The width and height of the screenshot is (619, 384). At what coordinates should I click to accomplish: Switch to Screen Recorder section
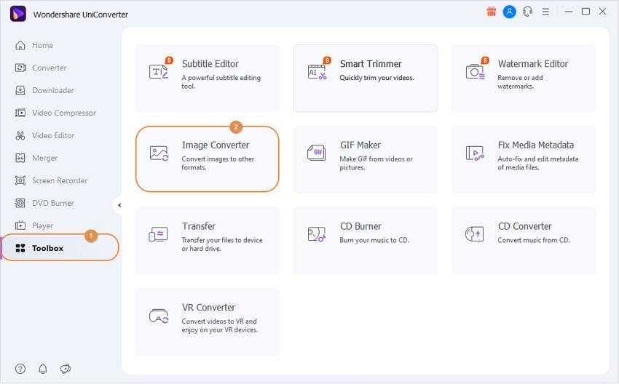tap(59, 180)
